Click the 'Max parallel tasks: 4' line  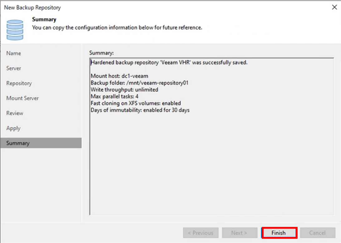[114, 96]
